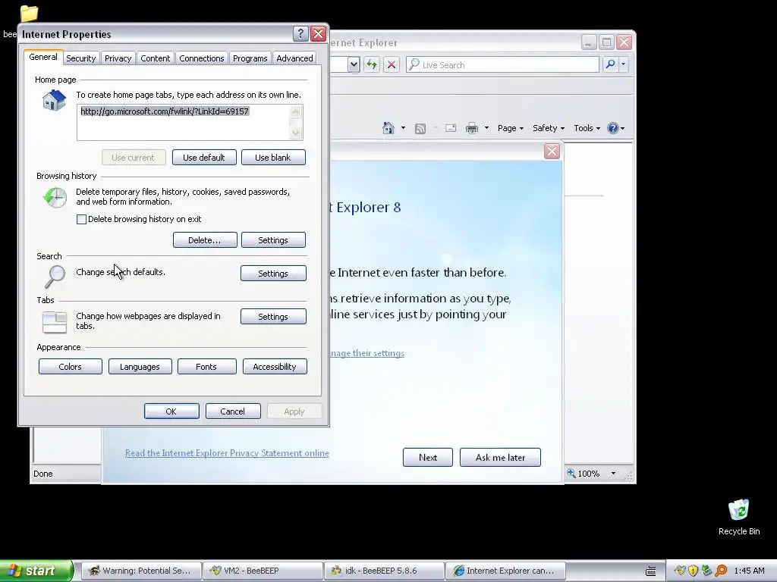Click the Help question mark in Internet Properties
This screenshot has height=582, width=777.
pyautogui.click(x=300, y=33)
